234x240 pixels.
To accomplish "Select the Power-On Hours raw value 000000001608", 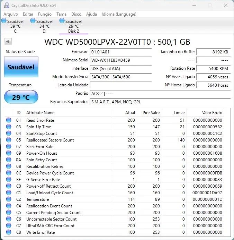I will [208, 153].
